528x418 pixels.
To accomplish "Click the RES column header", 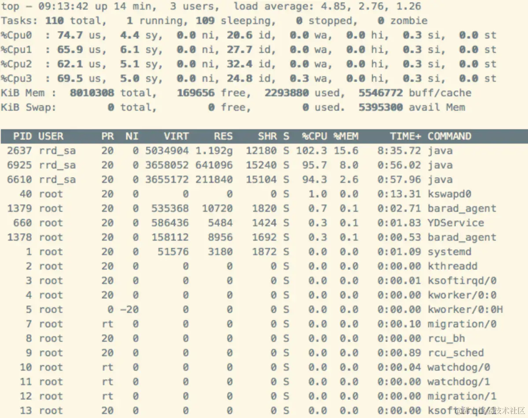I will pos(223,136).
